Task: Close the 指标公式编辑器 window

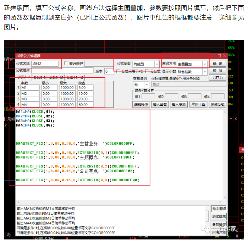Action: click(x=225, y=56)
